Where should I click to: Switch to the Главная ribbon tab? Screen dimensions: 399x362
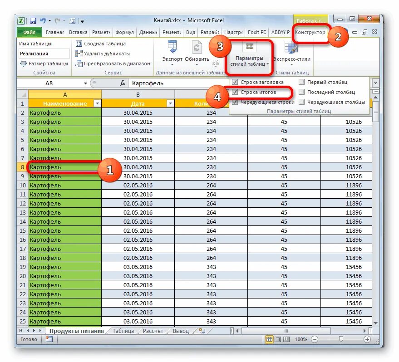pyautogui.click(x=54, y=32)
